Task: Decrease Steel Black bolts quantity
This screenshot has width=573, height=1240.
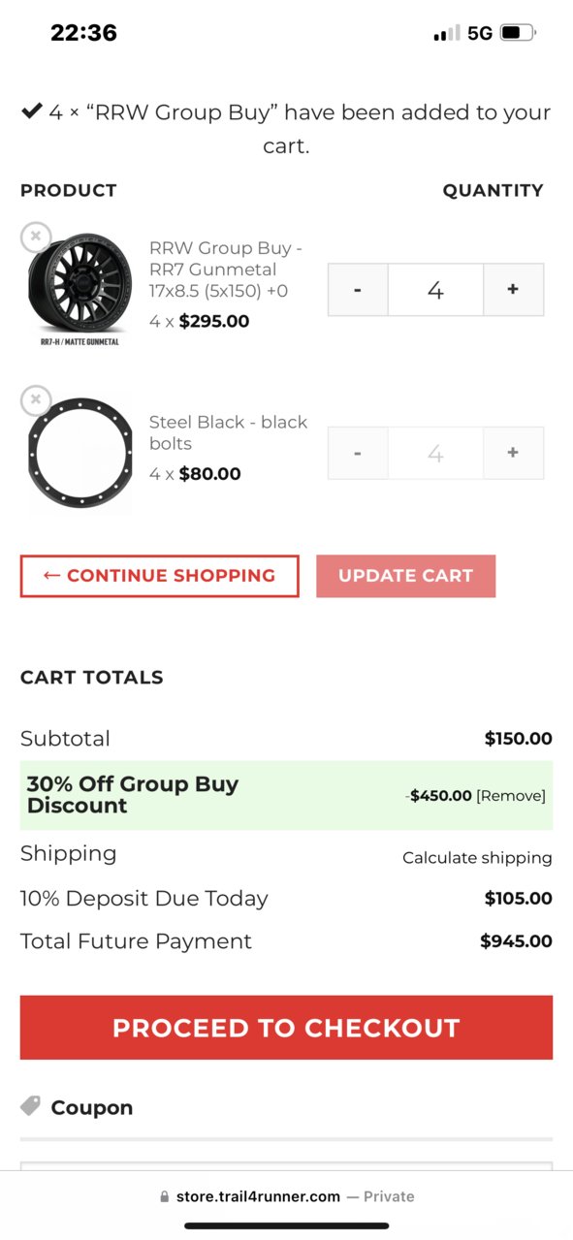Action: (358, 453)
